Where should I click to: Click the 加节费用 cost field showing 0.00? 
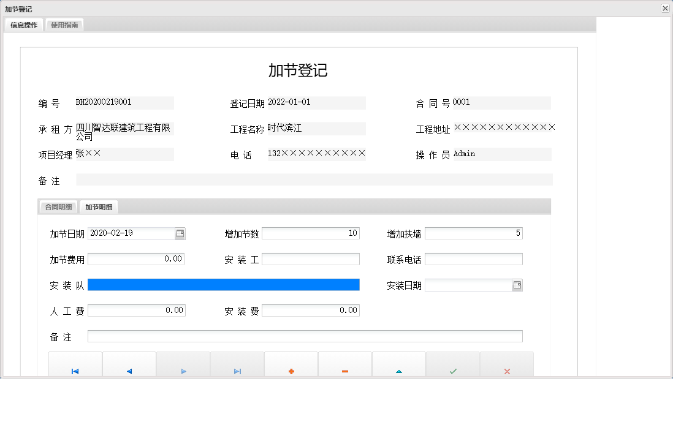[136, 258]
